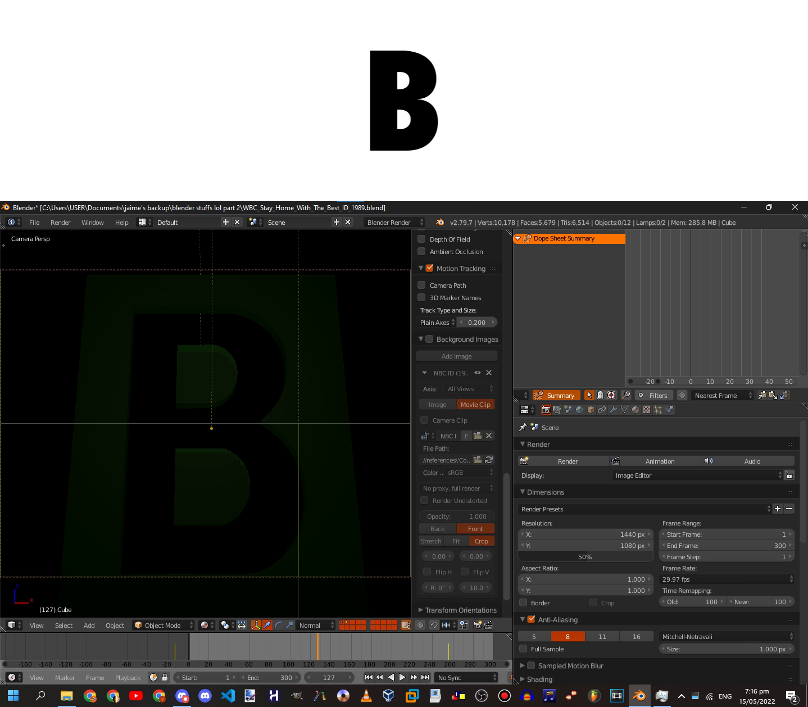
Task: Enable the Border render checkbox
Action: [523, 602]
